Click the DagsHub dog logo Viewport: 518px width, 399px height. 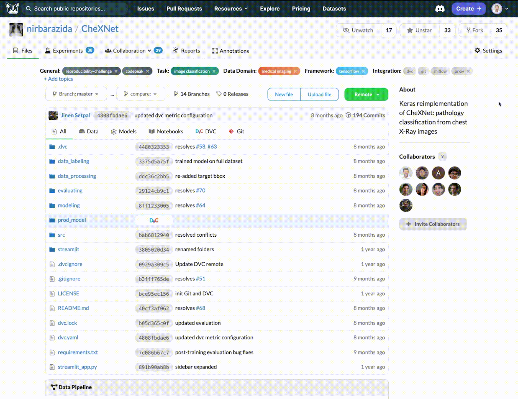coord(12,8)
